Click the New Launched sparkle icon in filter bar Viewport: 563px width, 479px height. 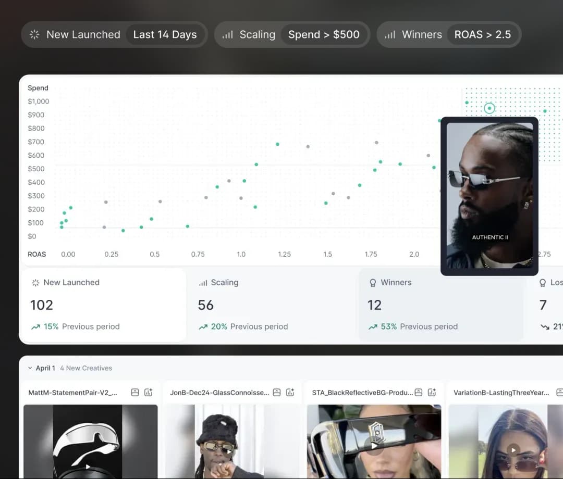click(x=34, y=34)
